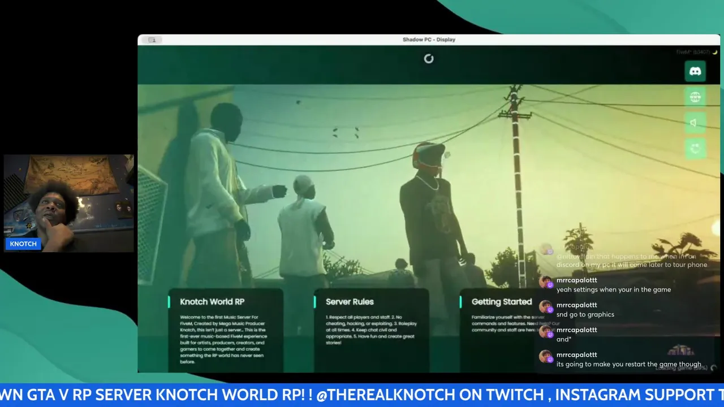The image size is (724, 407).
Task: Click the KNOTCH name label
Action: point(23,244)
